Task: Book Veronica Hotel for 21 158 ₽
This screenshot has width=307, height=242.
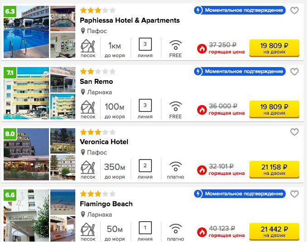Action: (x=274, y=169)
